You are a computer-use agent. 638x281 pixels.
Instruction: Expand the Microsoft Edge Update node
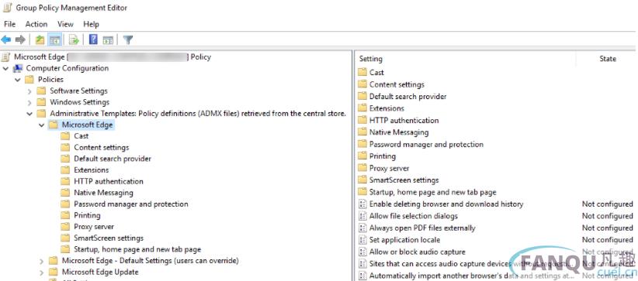(41, 272)
